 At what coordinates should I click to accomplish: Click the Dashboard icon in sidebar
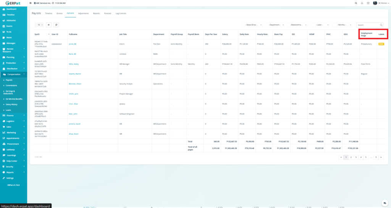coord(3,8)
